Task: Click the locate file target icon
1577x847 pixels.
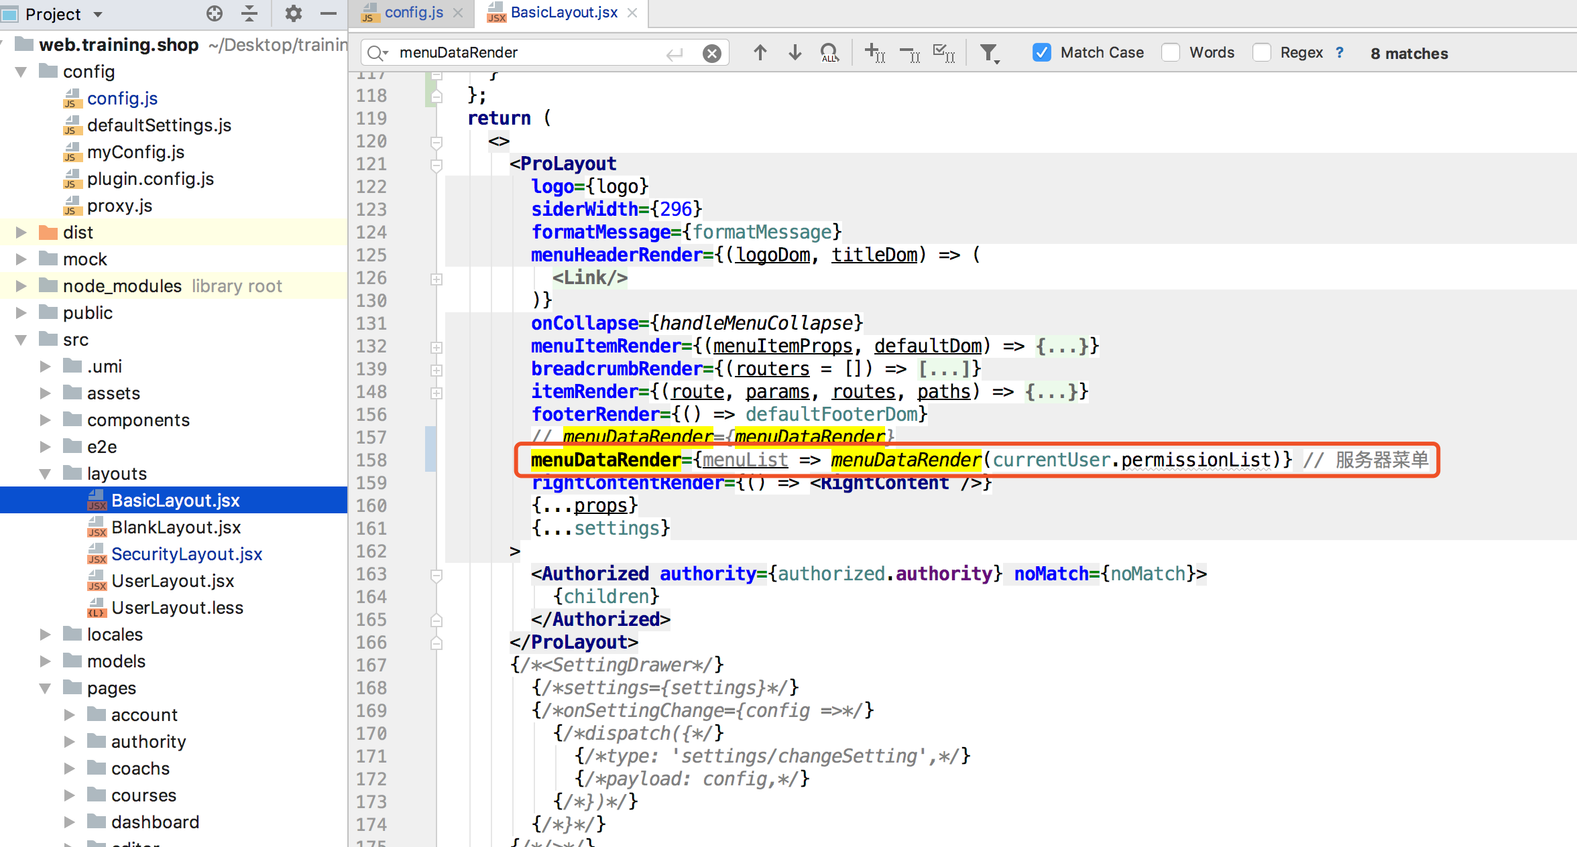Action: (214, 13)
